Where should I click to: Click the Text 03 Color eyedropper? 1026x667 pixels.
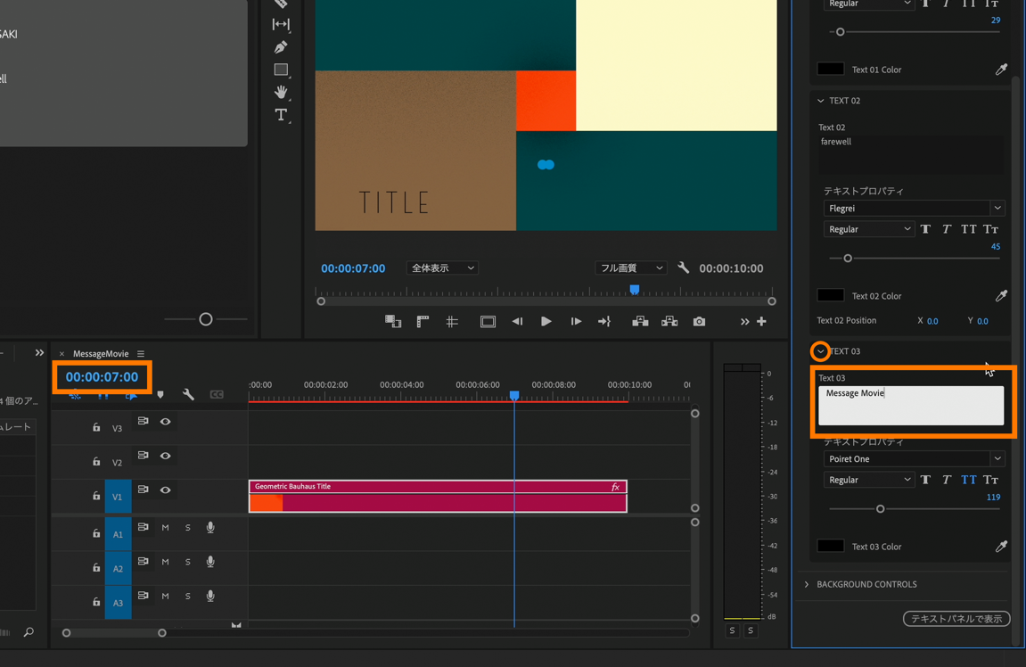pos(1001,546)
